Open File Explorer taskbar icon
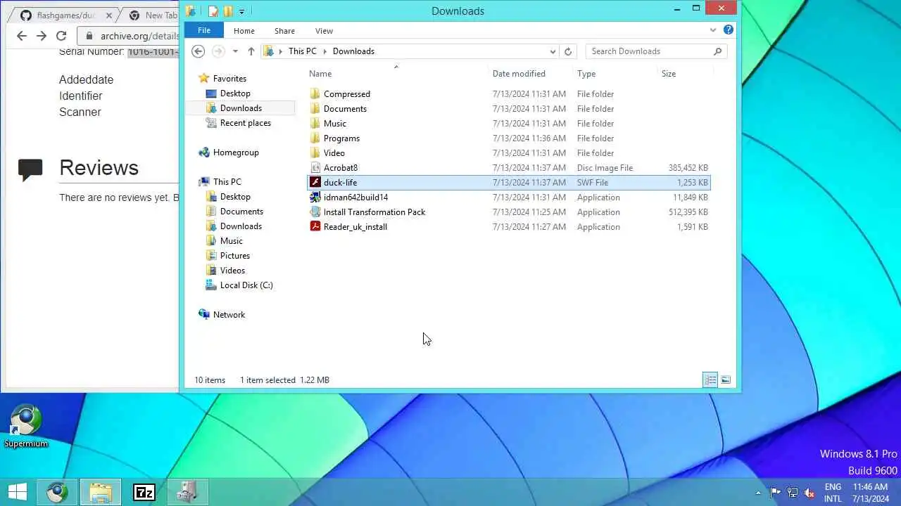The image size is (901, 506). [x=101, y=493]
